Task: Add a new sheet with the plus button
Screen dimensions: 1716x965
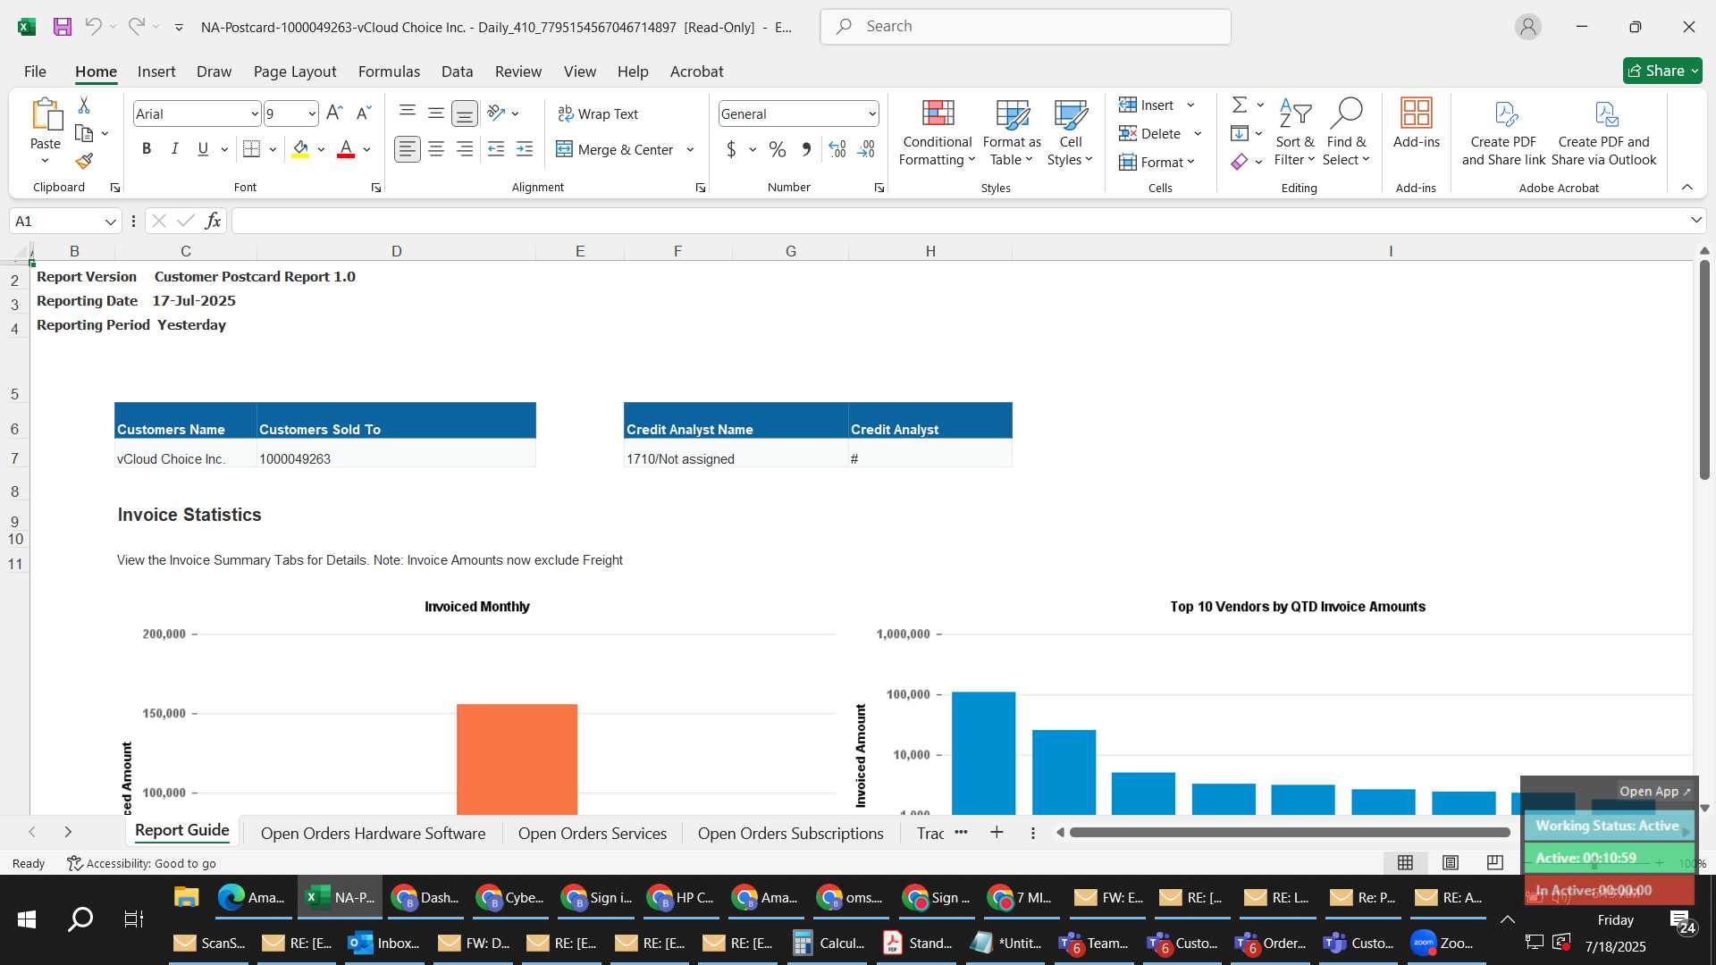Action: [997, 833]
